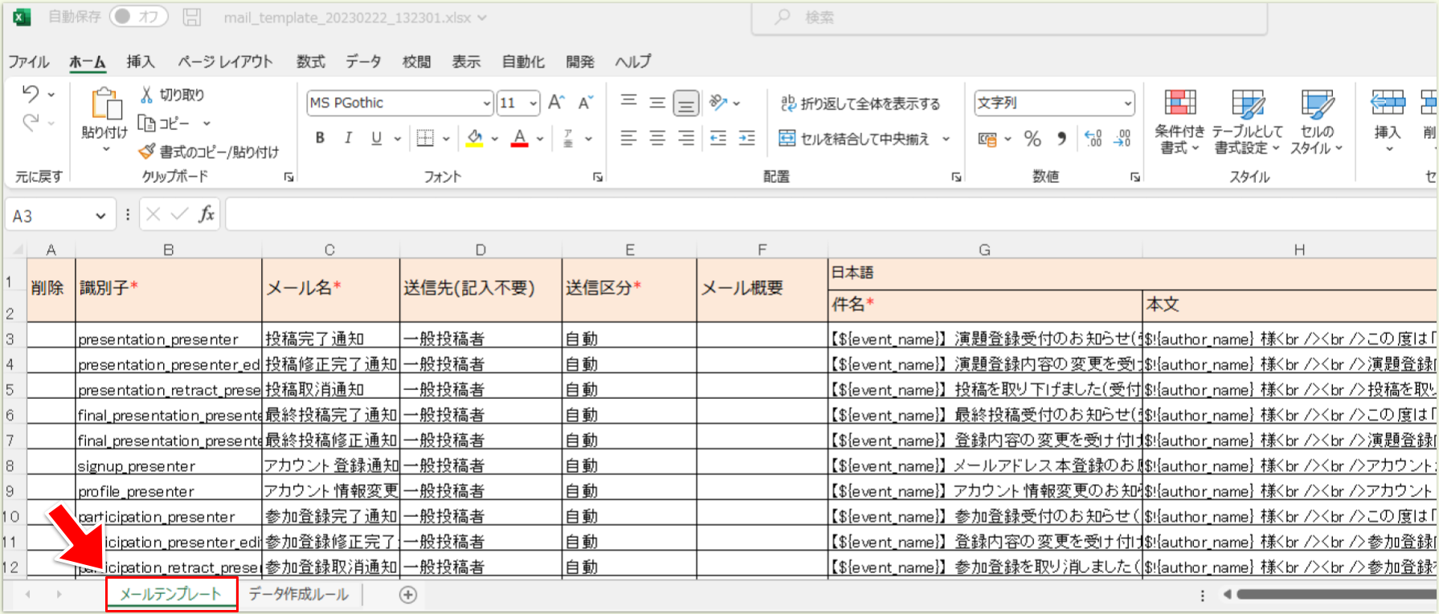Expand the Paste (貼り付け) dropdown arrow
Screen dimensions: 1439x614
click(x=105, y=149)
